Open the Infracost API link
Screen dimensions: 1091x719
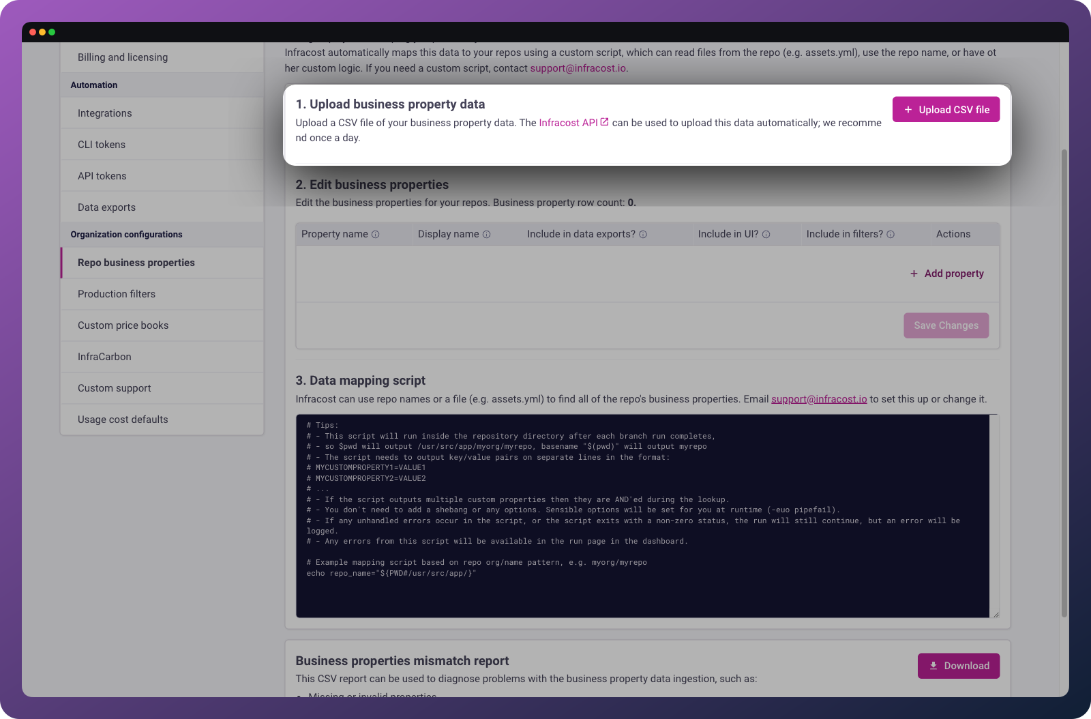[x=569, y=123]
